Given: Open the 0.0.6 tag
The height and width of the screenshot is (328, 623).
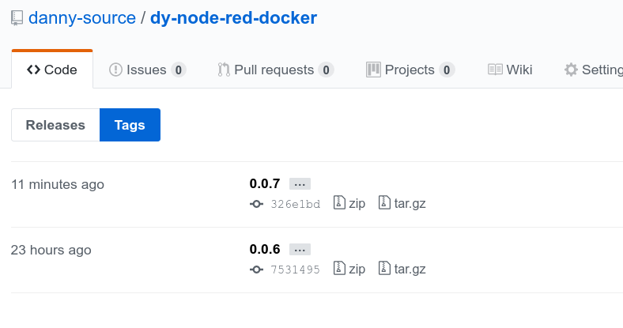Looking at the screenshot, I should click(x=265, y=250).
